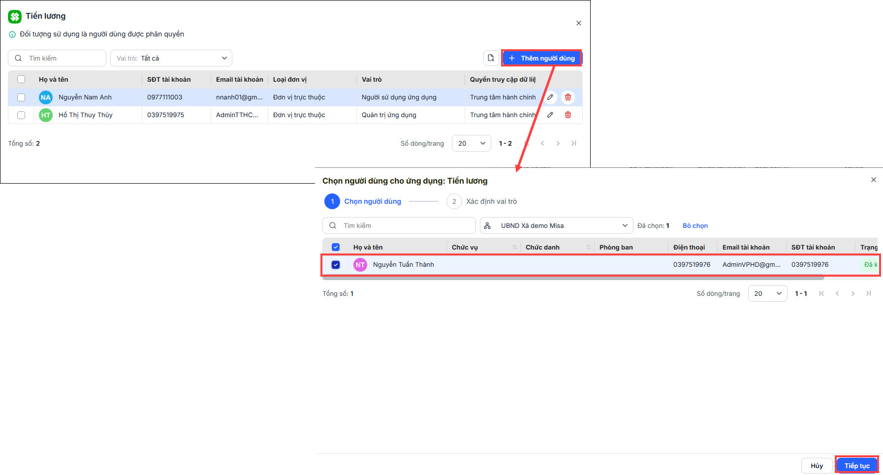883x475 pixels.
Task: Click the NA avatar of Nguyễn Nam Anh
Action: 46,97
